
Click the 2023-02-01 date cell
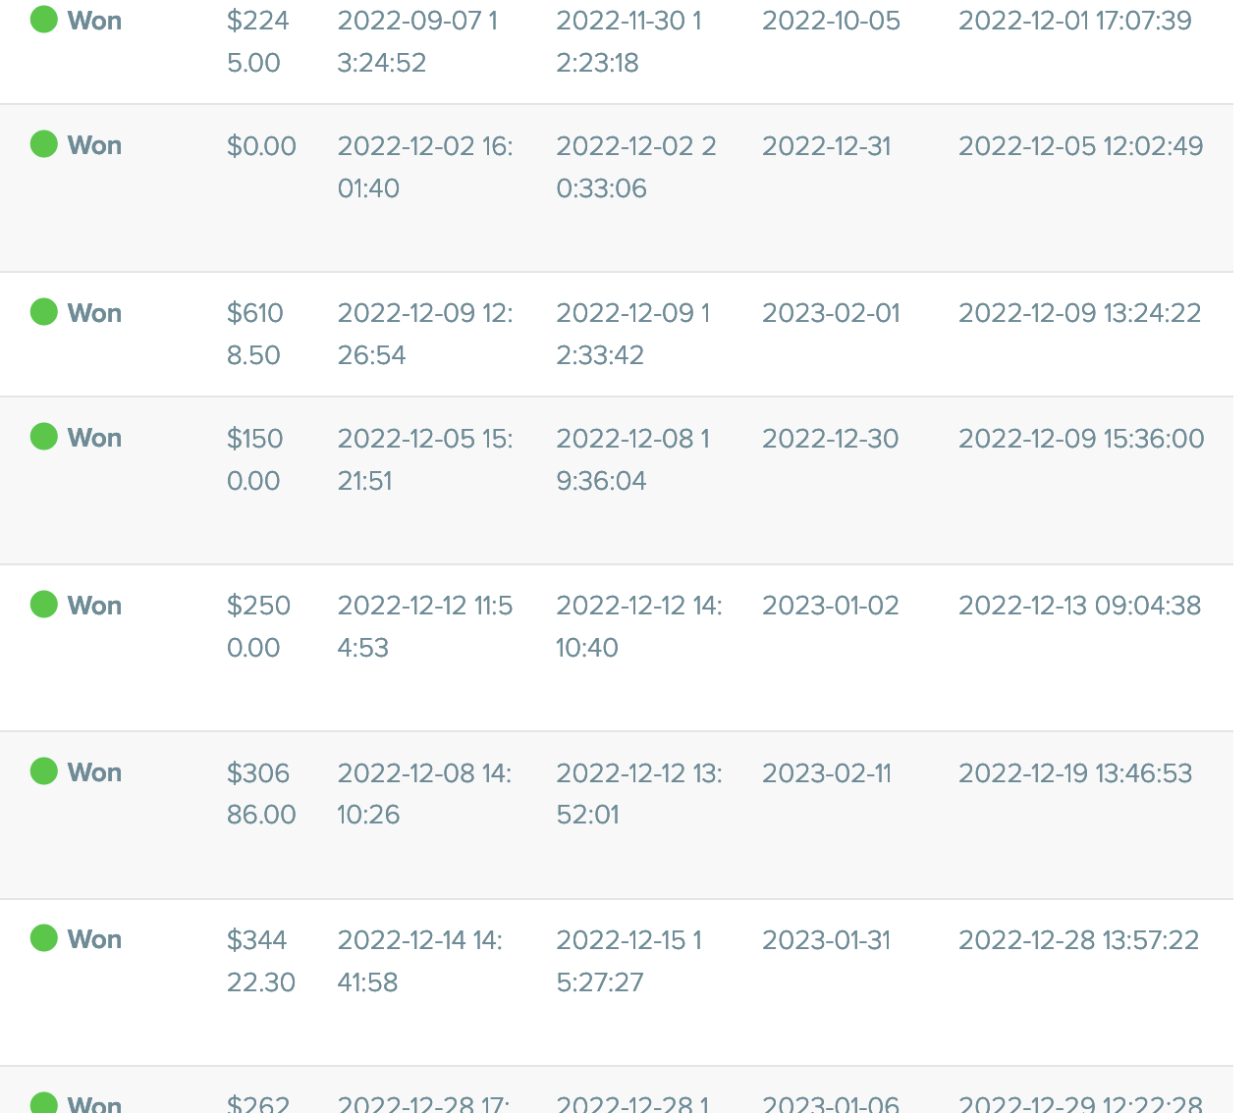coord(831,313)
